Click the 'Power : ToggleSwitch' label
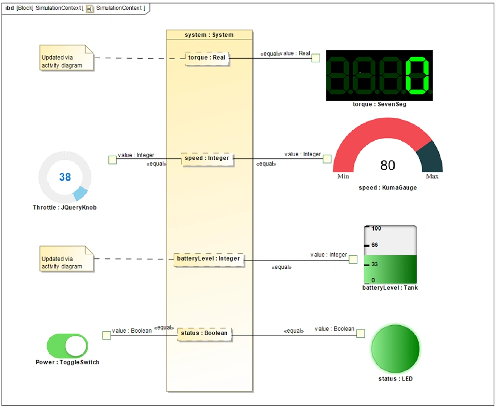The image size is (498, 410). [67, 362]
